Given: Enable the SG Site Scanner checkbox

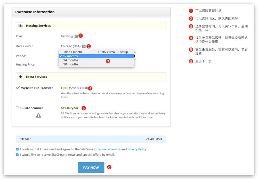Looking at the screenshot, I should pyautogui.click(x=17, y=108).
